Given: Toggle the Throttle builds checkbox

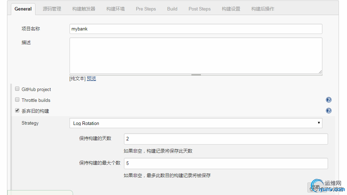Looking at the screenshot, I should (x=17, y=99).
